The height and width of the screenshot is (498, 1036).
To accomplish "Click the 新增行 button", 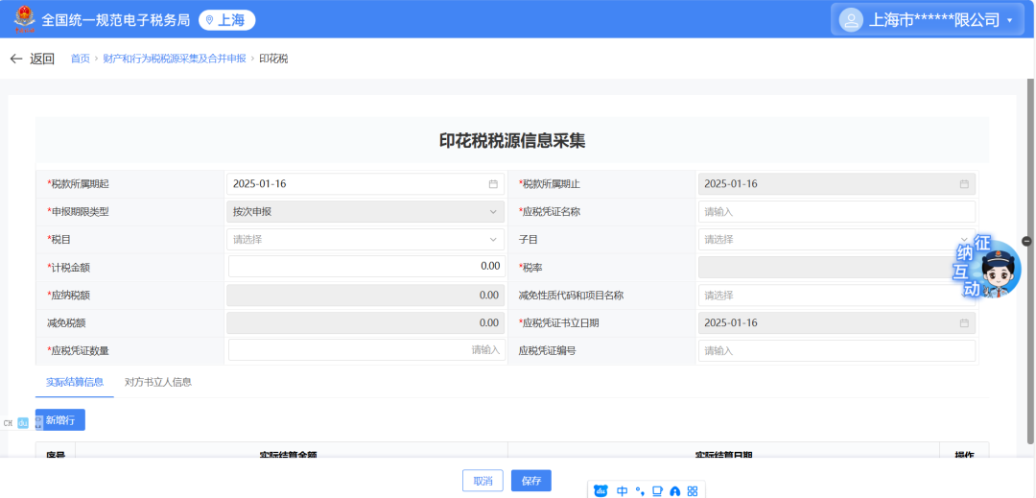I will tap(61, 419).
